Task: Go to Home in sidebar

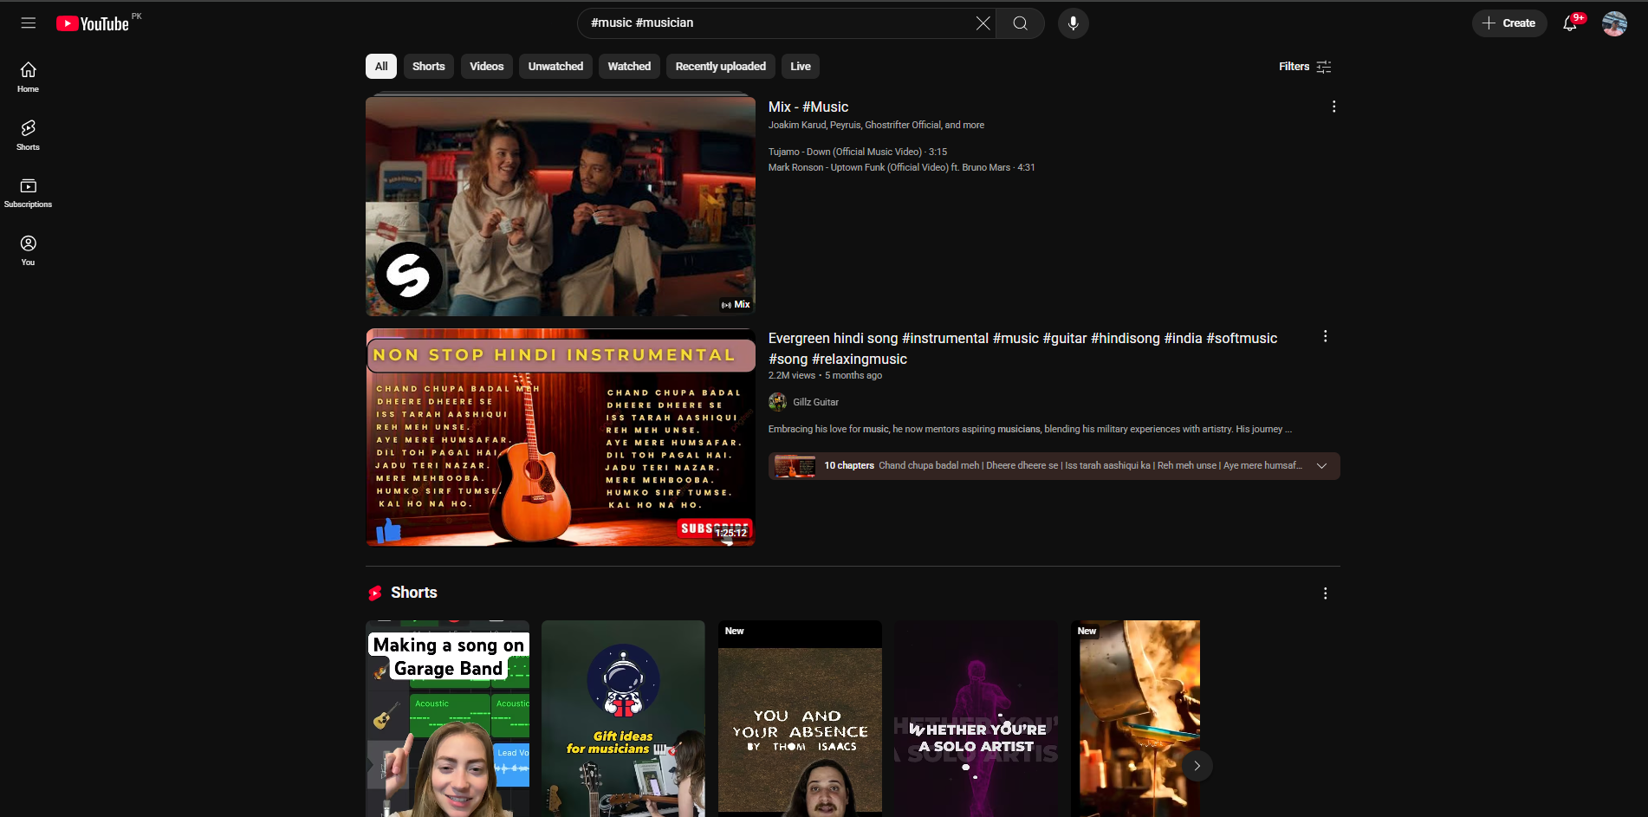Action: pos(29,77)
